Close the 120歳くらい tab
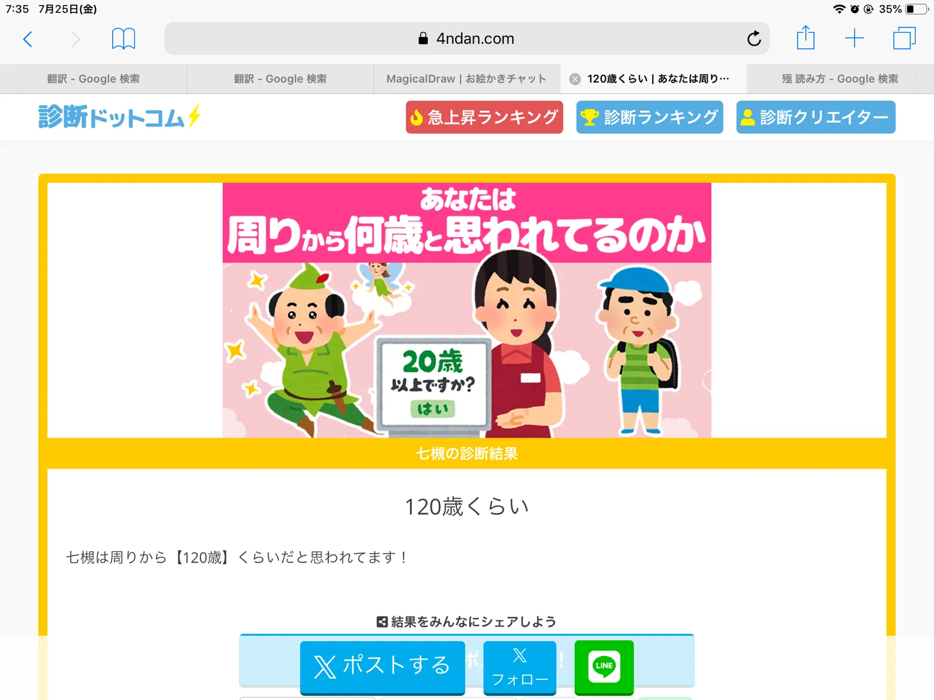Viewport: 934px width, 700px height. tap(575, 79)
